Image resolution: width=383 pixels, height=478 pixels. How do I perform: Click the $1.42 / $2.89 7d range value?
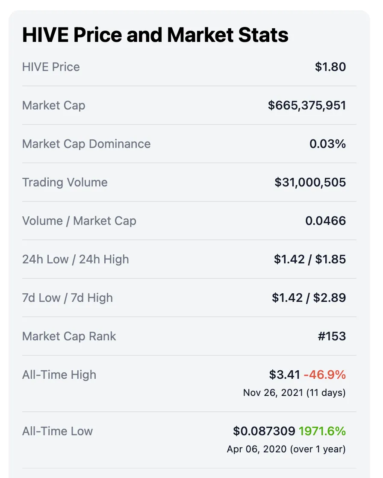tap(309, 298)
